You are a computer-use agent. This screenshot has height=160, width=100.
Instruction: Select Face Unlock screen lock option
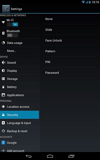pos(70,40)
